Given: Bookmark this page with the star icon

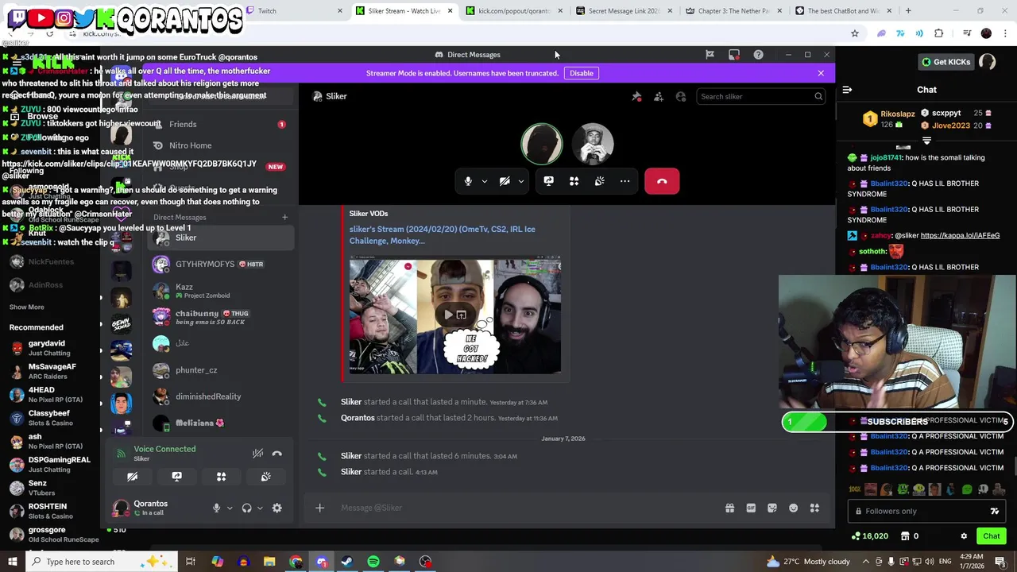Looking at the screenshot, I should tap(855, 33).
